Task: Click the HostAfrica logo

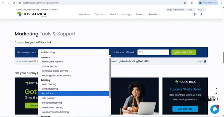Action: coord(31,14)
